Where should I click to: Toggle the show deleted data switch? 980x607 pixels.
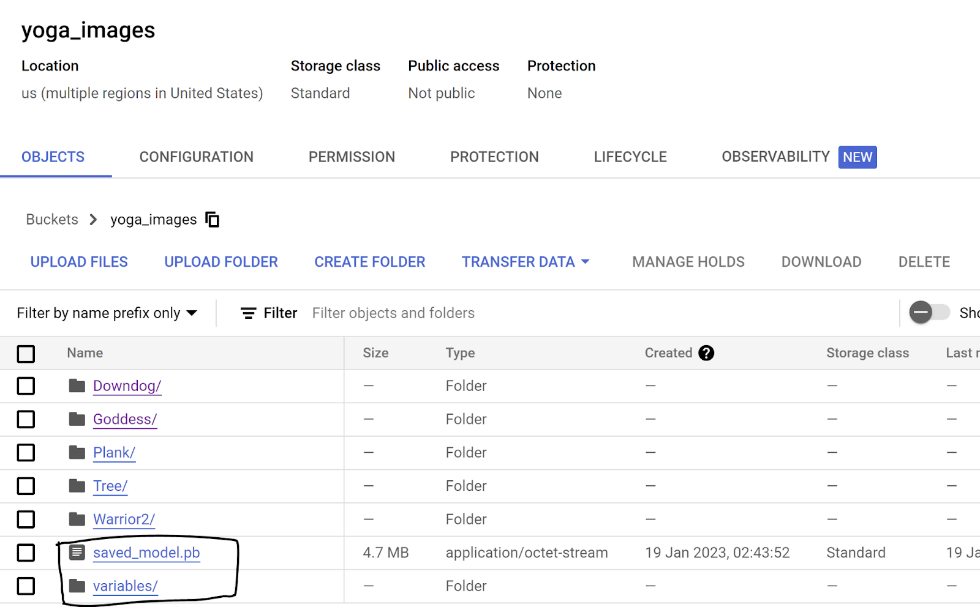point(929,313)
